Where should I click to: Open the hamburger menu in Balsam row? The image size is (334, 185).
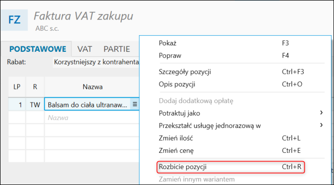pyautogui.click(x=135, y=104)
